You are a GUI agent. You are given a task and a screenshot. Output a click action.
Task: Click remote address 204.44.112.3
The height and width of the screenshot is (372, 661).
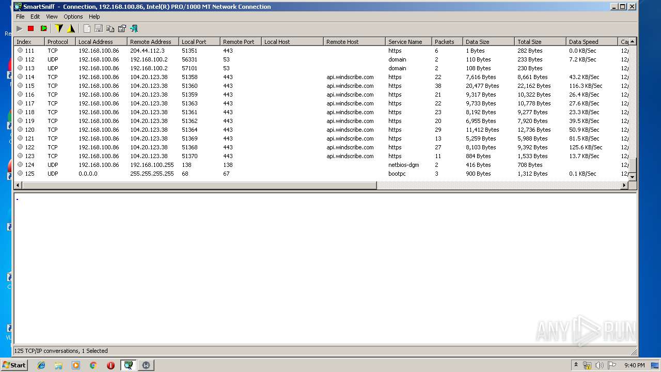(147, 51)
